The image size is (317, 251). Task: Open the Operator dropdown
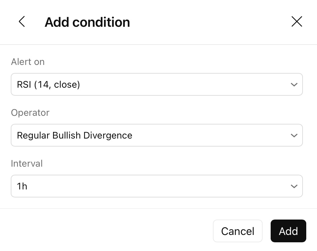pyautogui.click(x=156, y=135)
